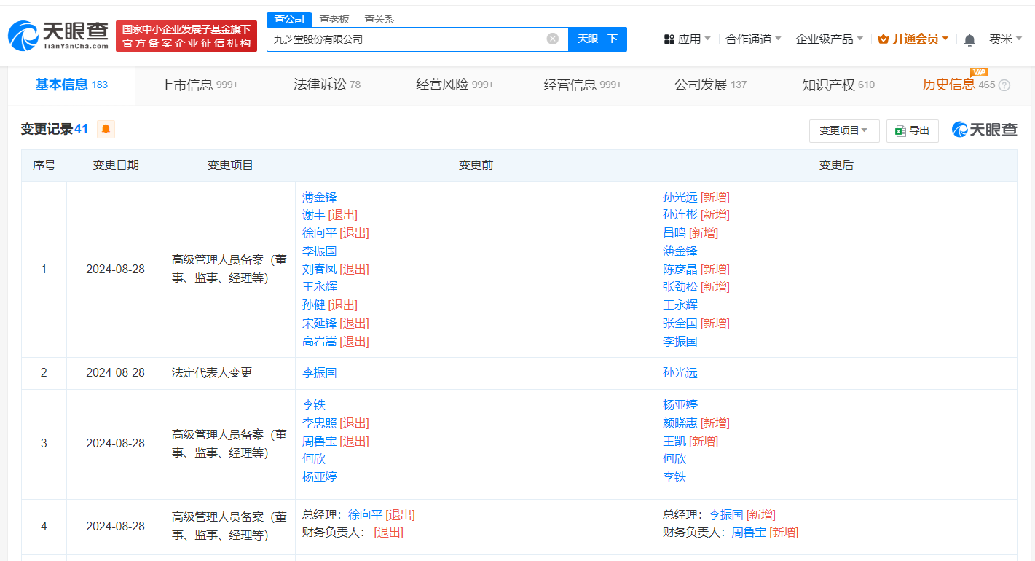This screenshot has width=1035, height=561.
Task: Open 颜晓惠 link in row 3
Action: pos(680,423)
